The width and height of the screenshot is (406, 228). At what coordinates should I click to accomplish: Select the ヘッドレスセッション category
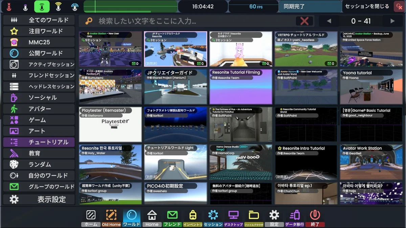(39, 86)
